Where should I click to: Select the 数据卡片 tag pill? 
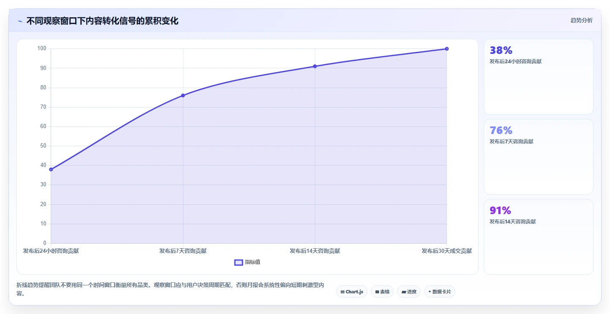tap(439, 292)
